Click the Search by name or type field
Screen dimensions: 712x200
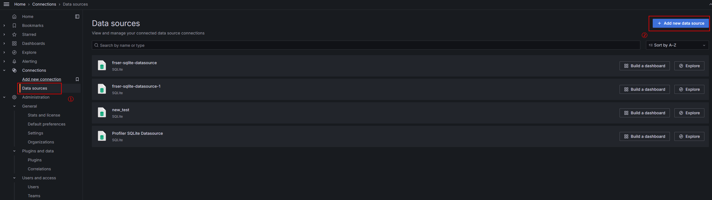pos(366,45)
